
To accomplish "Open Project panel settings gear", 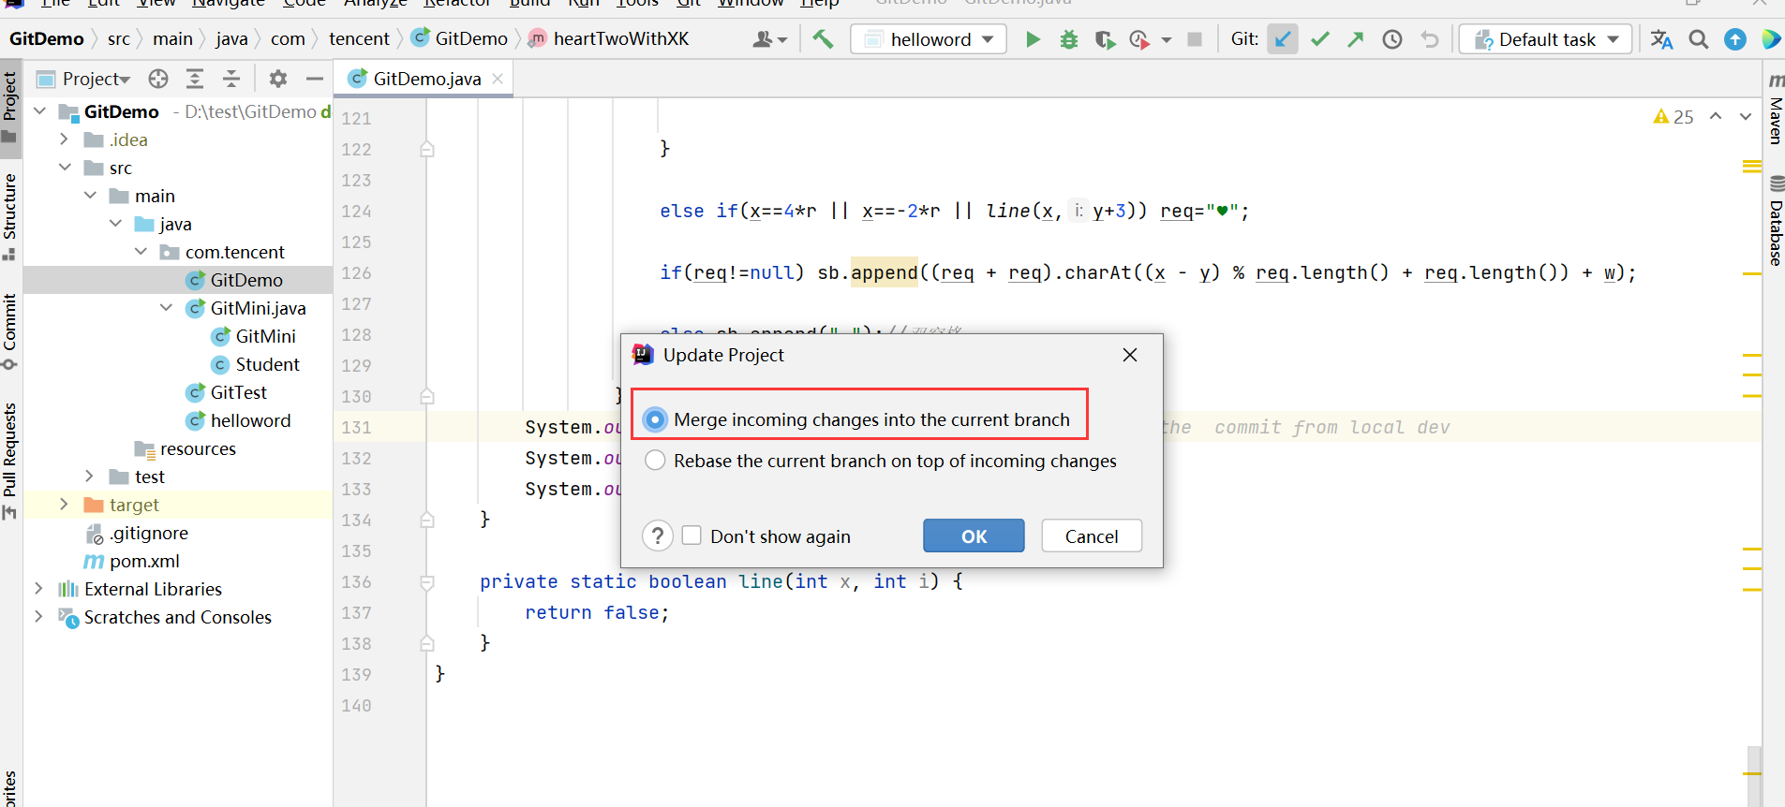I will [x=278, y=79].
